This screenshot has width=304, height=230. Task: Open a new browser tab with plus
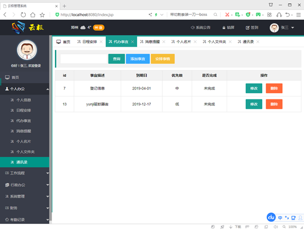pyautogui.click(x=64, y=6)
